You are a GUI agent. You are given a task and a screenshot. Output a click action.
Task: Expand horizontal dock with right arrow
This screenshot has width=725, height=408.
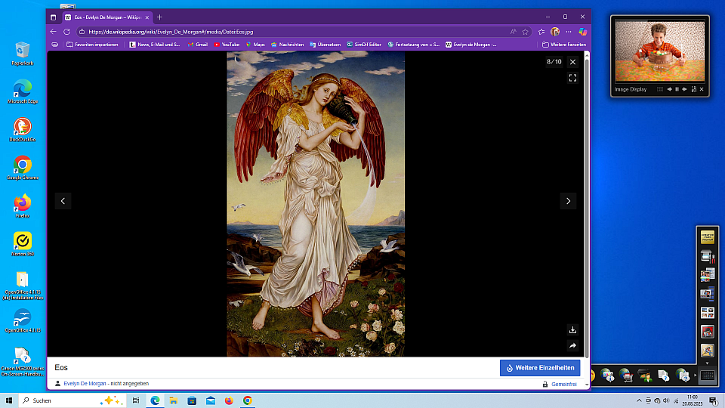tap(695, 376)
